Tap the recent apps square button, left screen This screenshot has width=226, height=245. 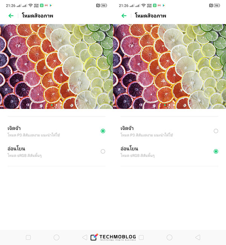tap(28, 237)
